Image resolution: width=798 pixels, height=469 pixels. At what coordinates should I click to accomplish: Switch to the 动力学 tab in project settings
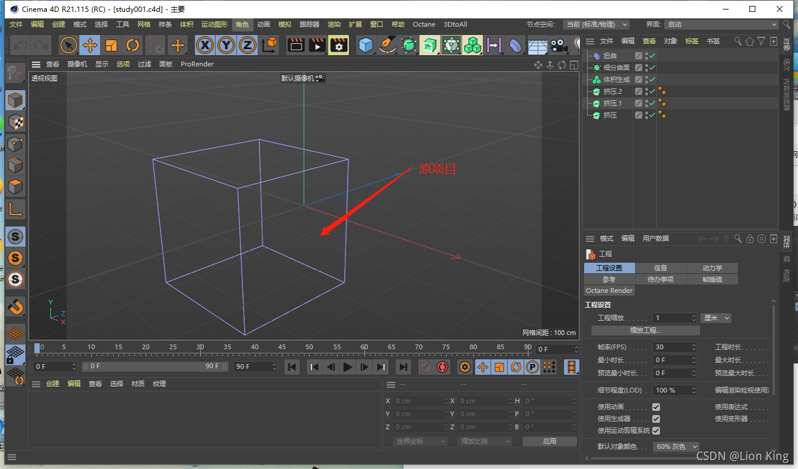pyautogui.click(x=712, y=267)
